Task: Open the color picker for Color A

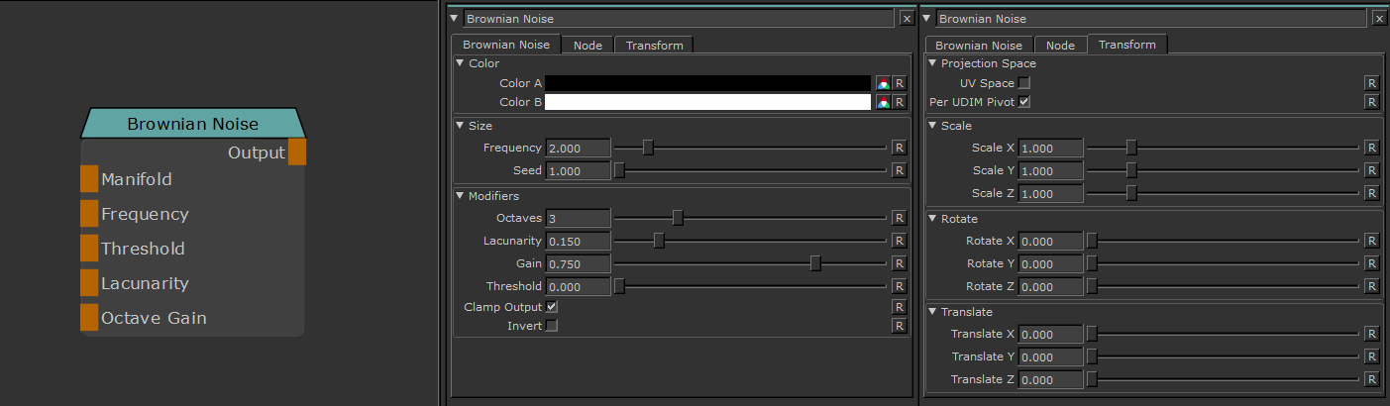Action: click(882, 83)
